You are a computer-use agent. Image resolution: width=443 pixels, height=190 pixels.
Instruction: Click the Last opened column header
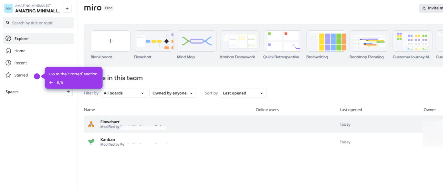[x=351, y=110]
